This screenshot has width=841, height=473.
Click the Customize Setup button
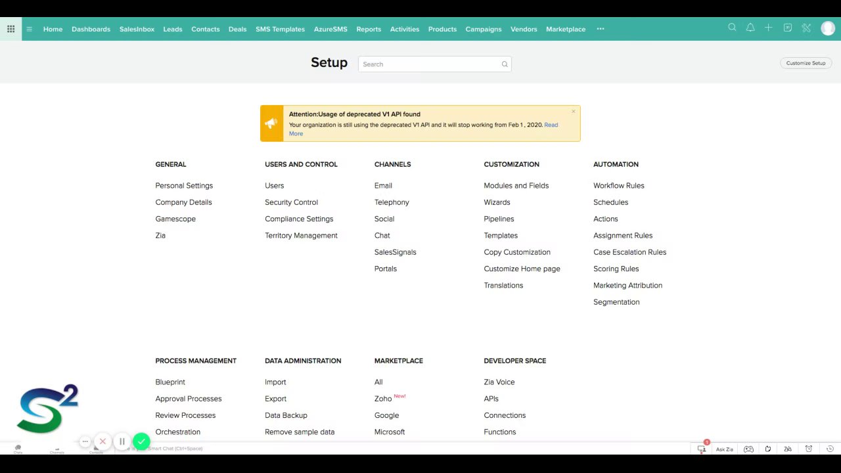(x=806, y=63)
